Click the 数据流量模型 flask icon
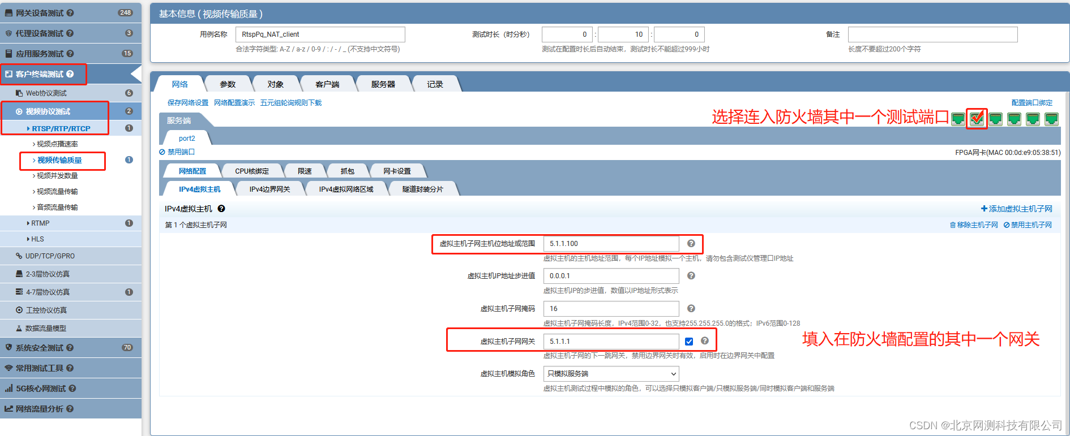Viewport: 1070px width, 436px height. click(x=19, y=329)
